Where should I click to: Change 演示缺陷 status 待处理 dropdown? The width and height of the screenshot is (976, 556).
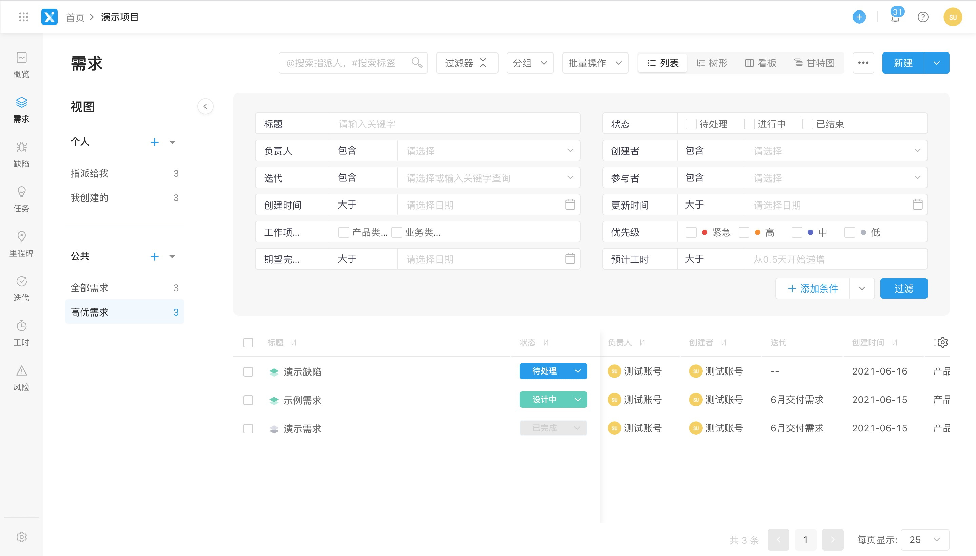click(x=553, y=371)
